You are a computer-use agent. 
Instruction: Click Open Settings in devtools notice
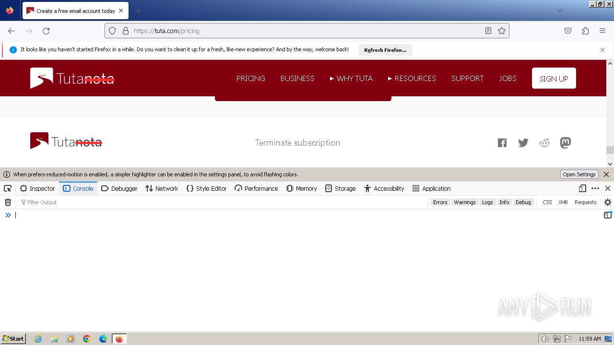pyautogui.click(x=579, y=174)
